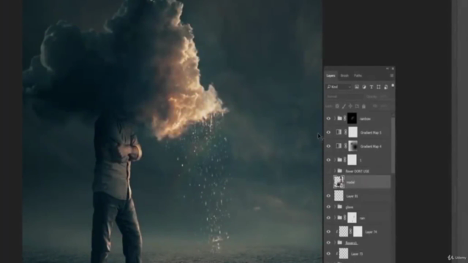
Task: Open the Kind filter dropdown
Action: (339, 87)
